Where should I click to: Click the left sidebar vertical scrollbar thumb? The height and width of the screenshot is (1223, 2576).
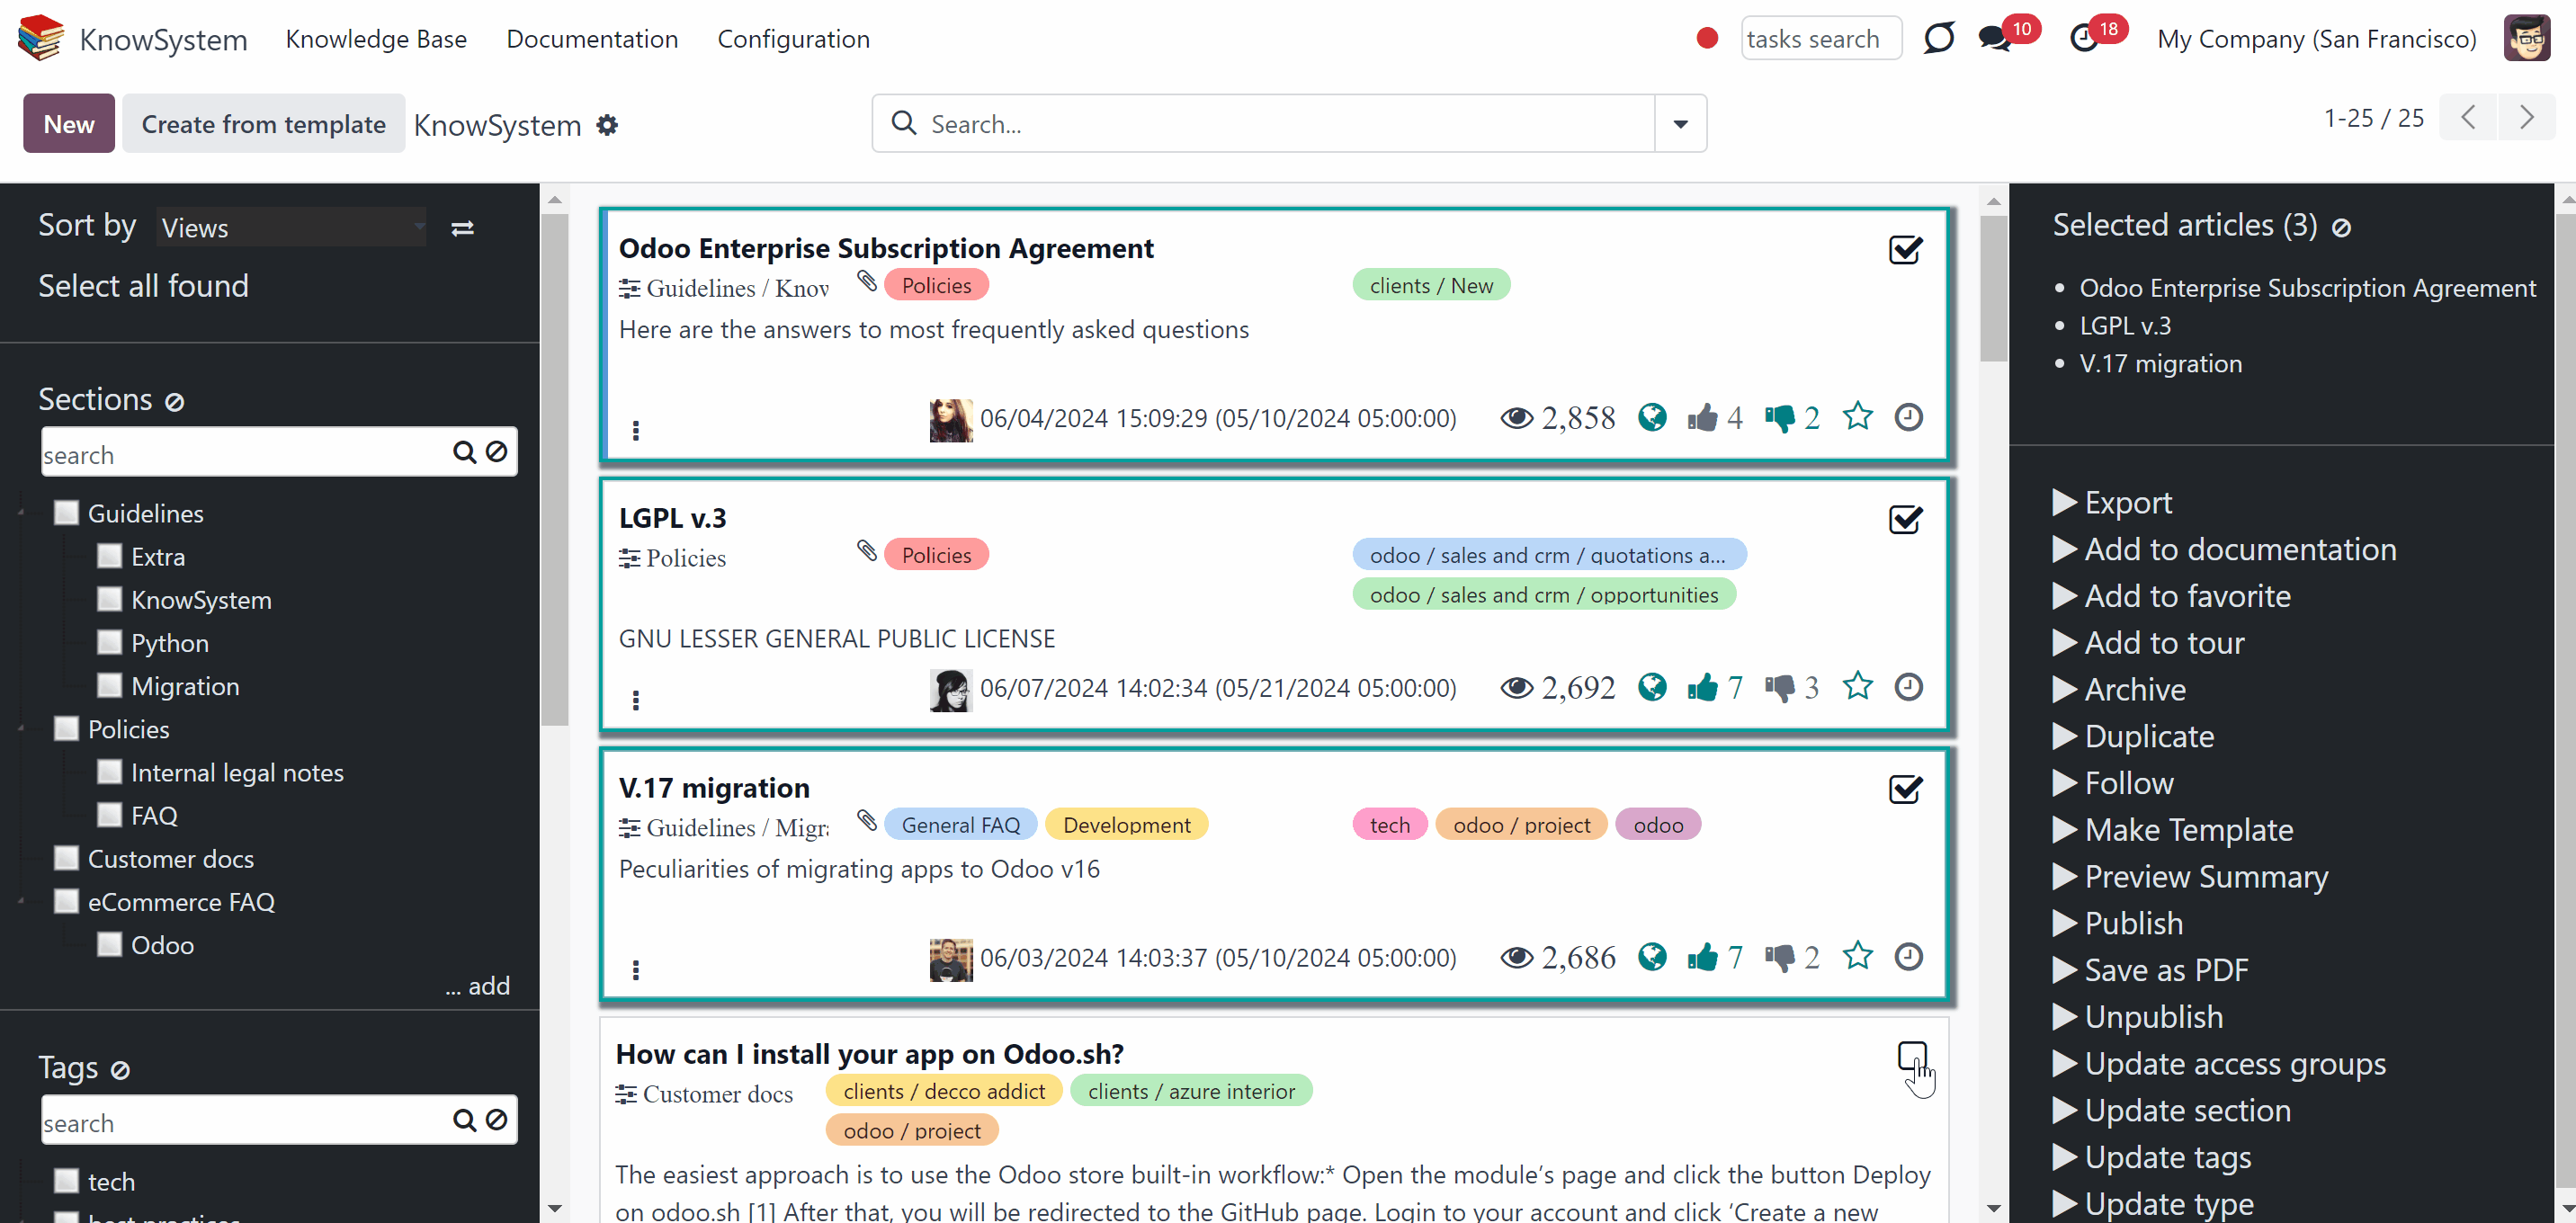554,470
